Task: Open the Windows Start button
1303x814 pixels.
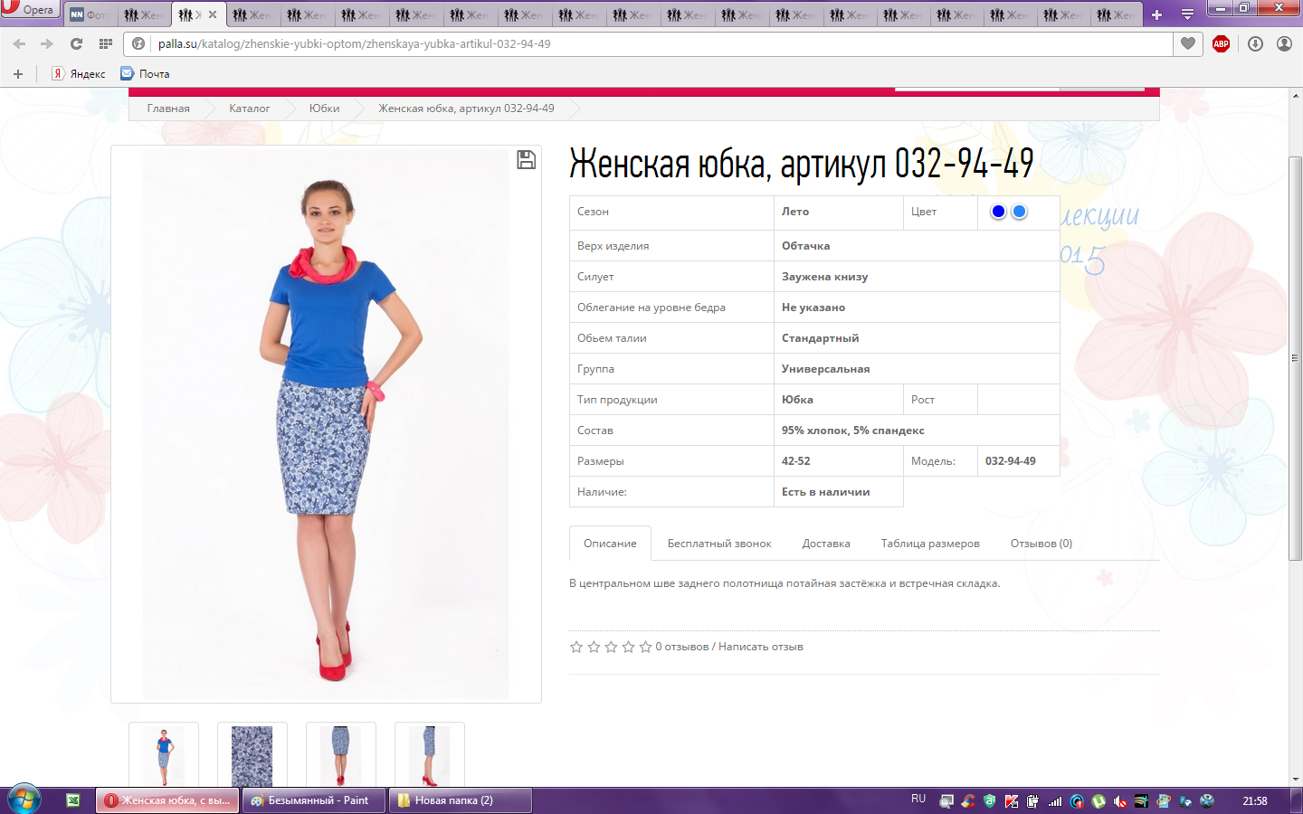Action: [x=24, y=800]
